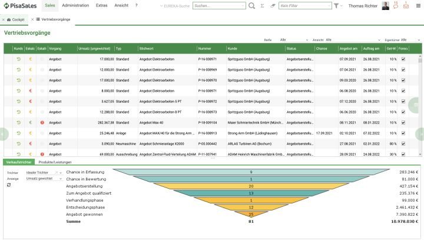Screen dimensions: 424x241
Task: Toggle Forecast checkbox for row P-05.000442
Action: (x=403, y=144)
